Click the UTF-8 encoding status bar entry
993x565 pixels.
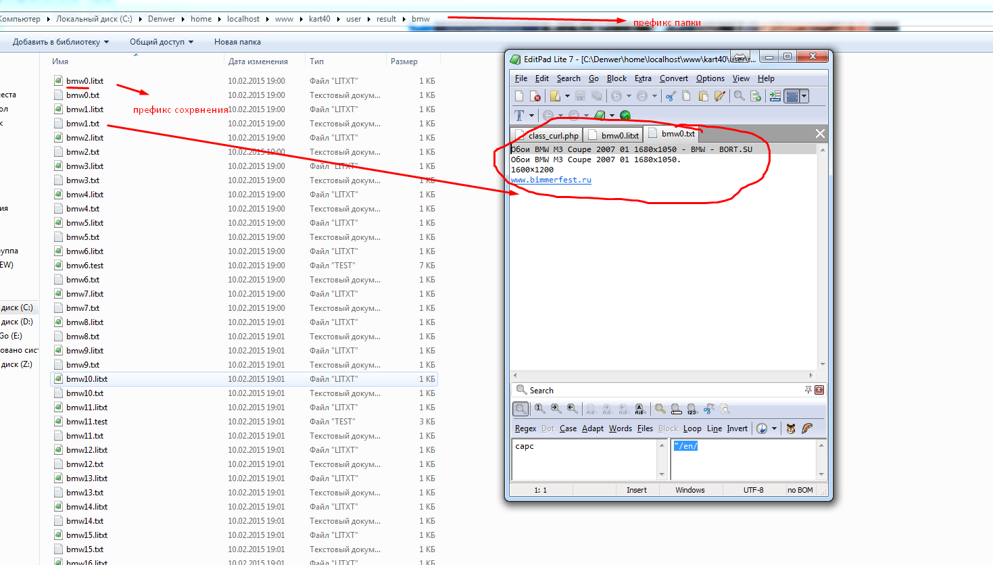[x=754, y=490]
